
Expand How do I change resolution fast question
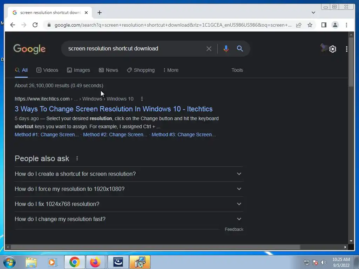(129, 219)
